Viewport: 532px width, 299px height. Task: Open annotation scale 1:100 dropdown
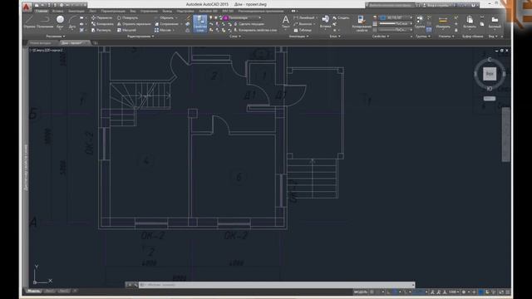tap(454, 292)
